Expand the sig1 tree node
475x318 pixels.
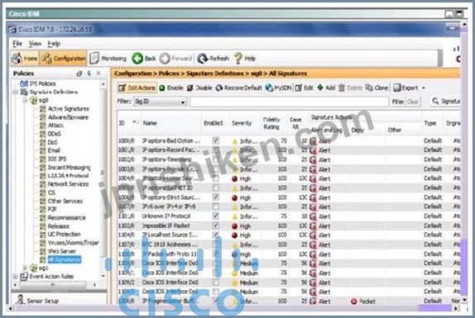[25, 268]
